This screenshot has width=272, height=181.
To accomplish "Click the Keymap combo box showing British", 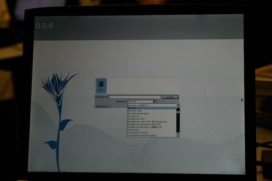I will [x=140, y=102].
